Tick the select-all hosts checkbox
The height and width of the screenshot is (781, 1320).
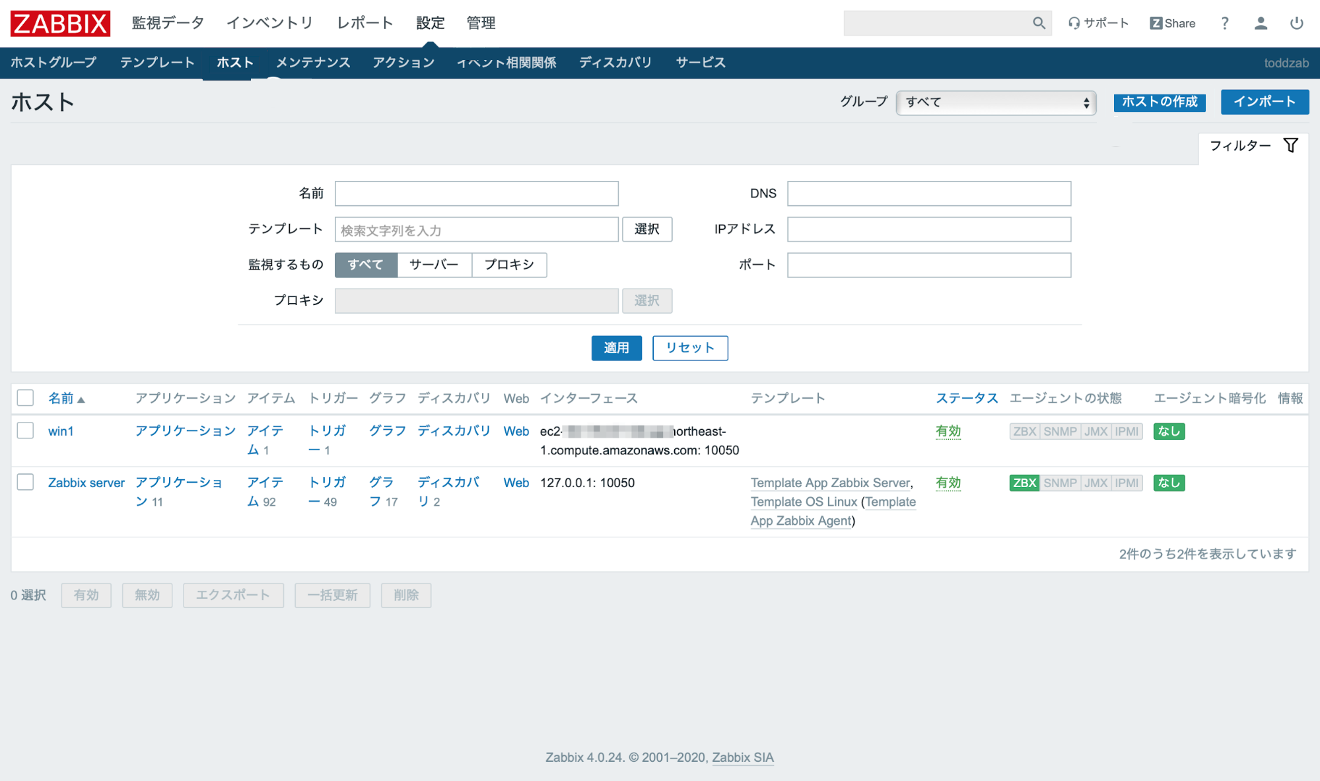(25, 397)
